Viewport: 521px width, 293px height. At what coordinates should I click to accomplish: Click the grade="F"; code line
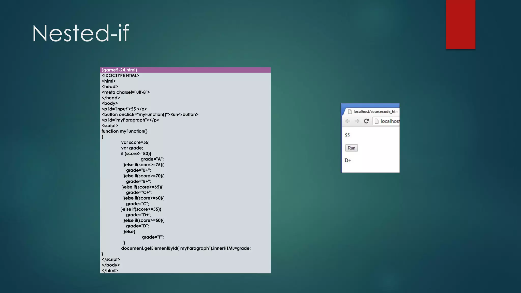click(153, 237)
